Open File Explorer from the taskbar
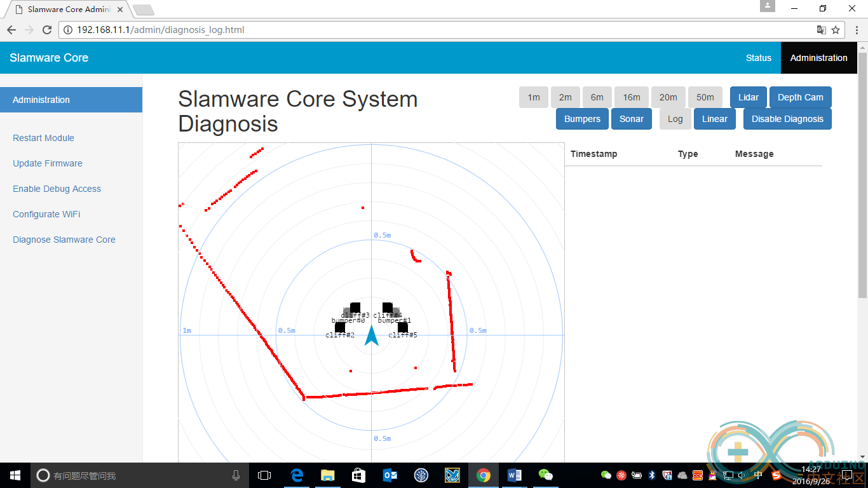868x488 pixels. pos(328,475)
